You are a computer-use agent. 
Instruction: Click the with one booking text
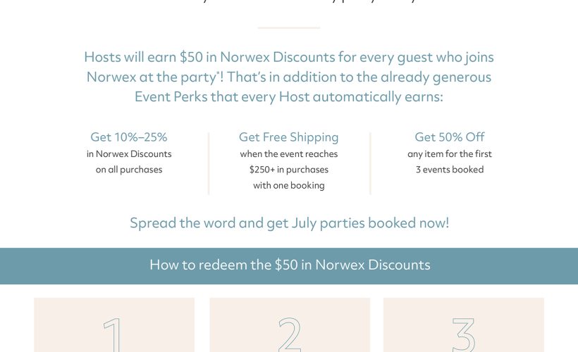pyautogui.click(x=288, y=185)
